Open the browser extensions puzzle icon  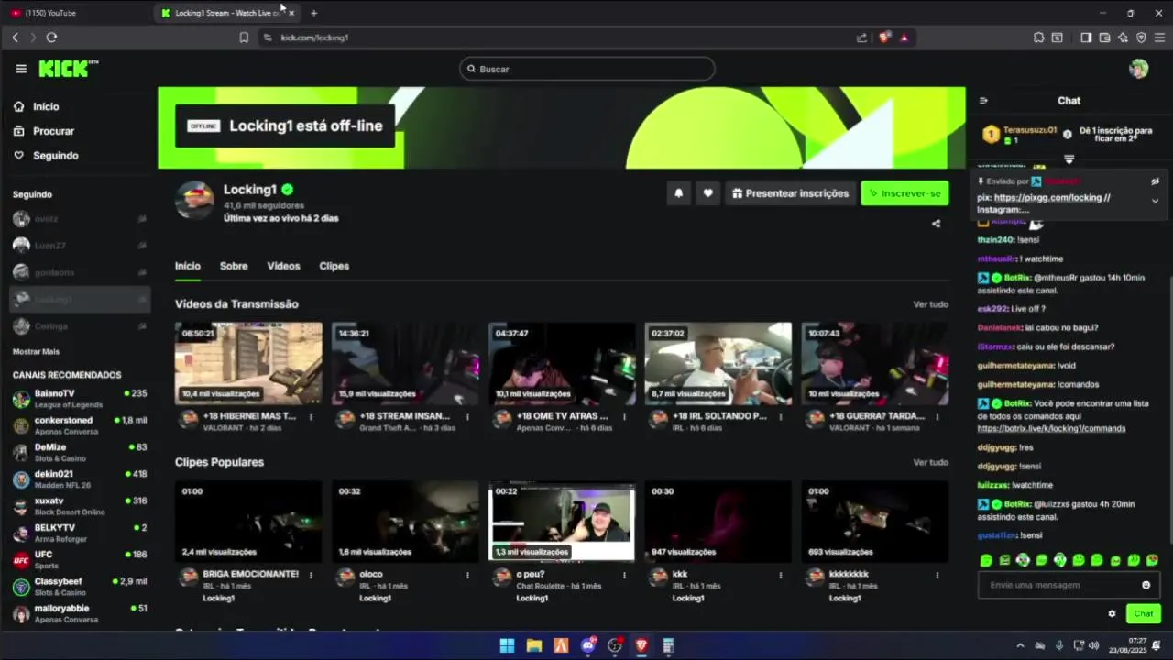[1038, 38]
